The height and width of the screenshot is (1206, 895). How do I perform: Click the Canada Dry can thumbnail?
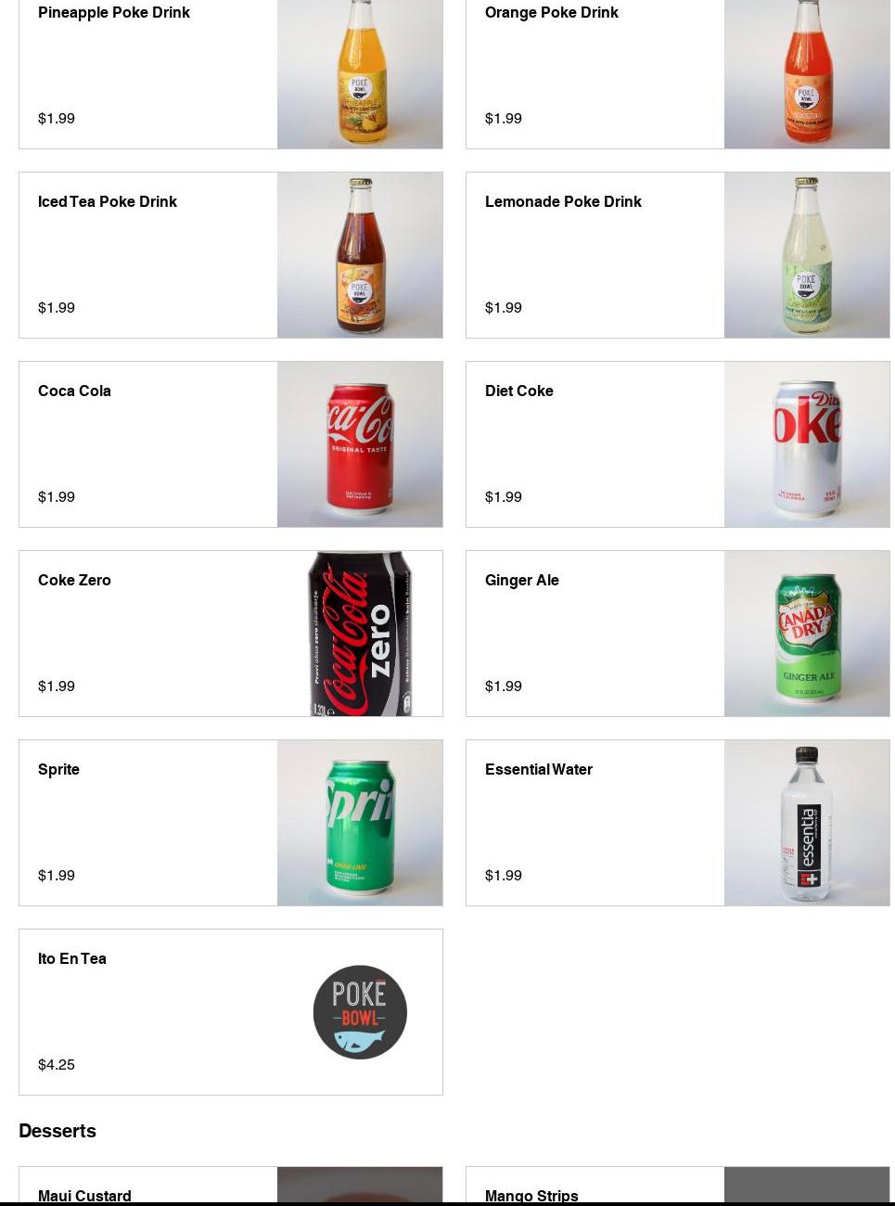807,634
